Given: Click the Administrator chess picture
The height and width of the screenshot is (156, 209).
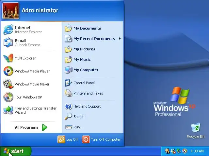Looking at the screenshot, I should [x=11, y=11].
